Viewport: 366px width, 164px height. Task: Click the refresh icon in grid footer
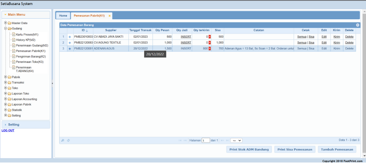click(x=68, y=141)
